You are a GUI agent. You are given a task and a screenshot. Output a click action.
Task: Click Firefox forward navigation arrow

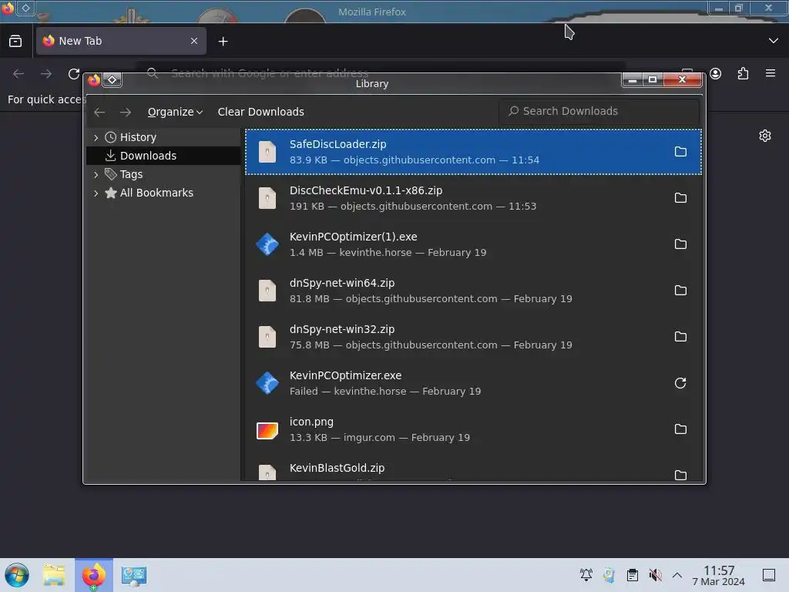46,74
